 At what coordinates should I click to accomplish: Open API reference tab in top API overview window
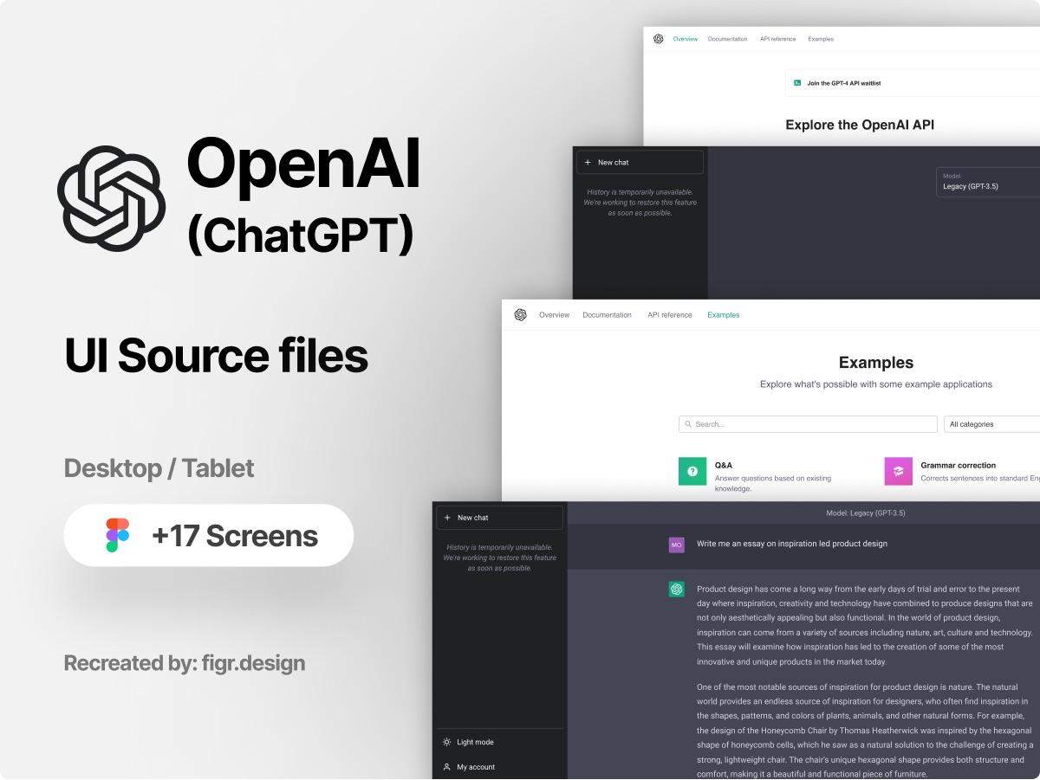777,39
